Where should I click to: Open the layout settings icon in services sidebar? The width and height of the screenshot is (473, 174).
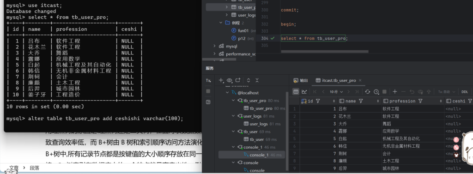tap(208, 102)
